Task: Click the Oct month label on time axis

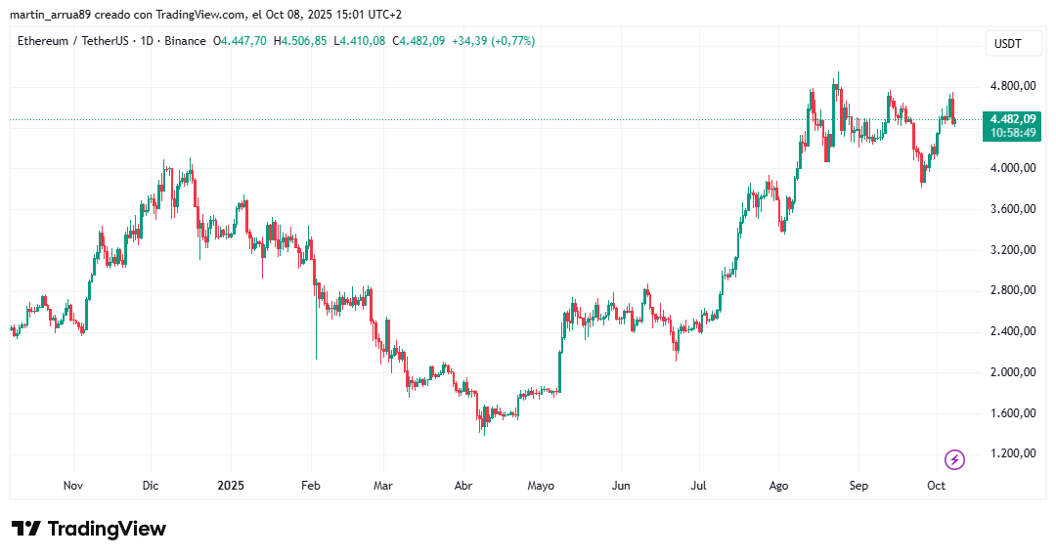Action: coord(936,485)
